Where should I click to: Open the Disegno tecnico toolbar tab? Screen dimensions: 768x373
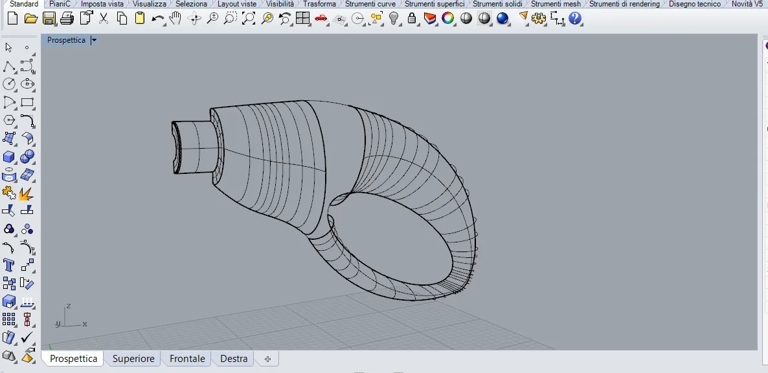pyautogui.click(x=695, y=4)
